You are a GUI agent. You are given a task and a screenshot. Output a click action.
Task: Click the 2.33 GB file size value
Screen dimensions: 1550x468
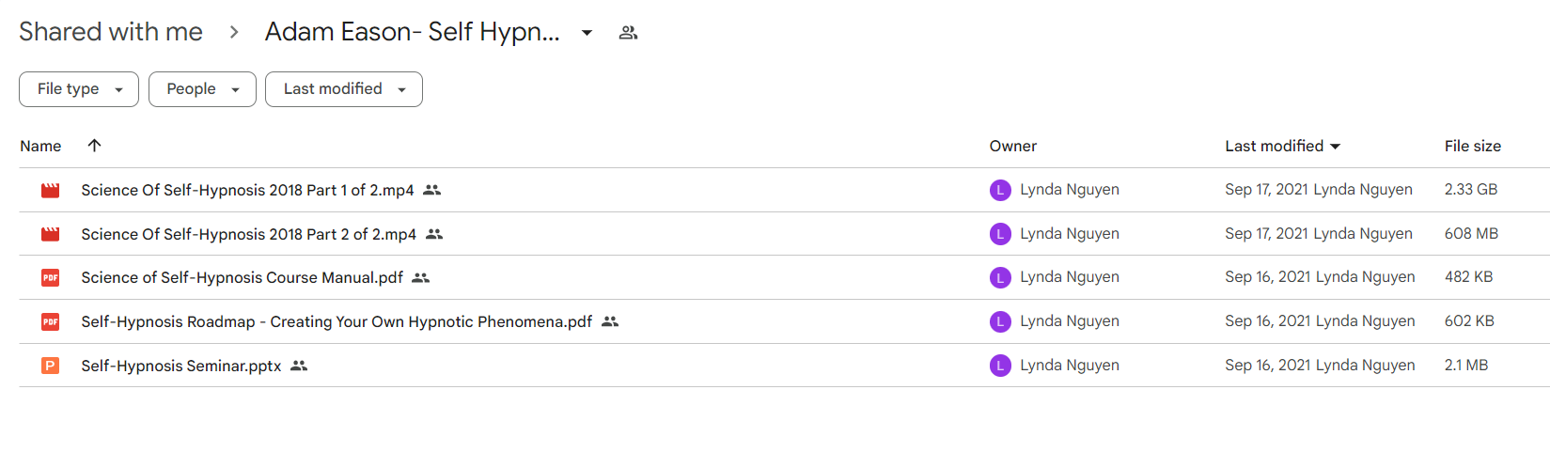(x=1471, y=189)
